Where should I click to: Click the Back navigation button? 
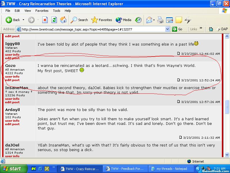tap(13, 20)
